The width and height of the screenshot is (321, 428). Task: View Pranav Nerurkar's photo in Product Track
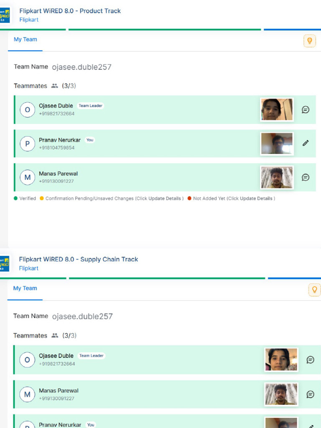[277, 143]
